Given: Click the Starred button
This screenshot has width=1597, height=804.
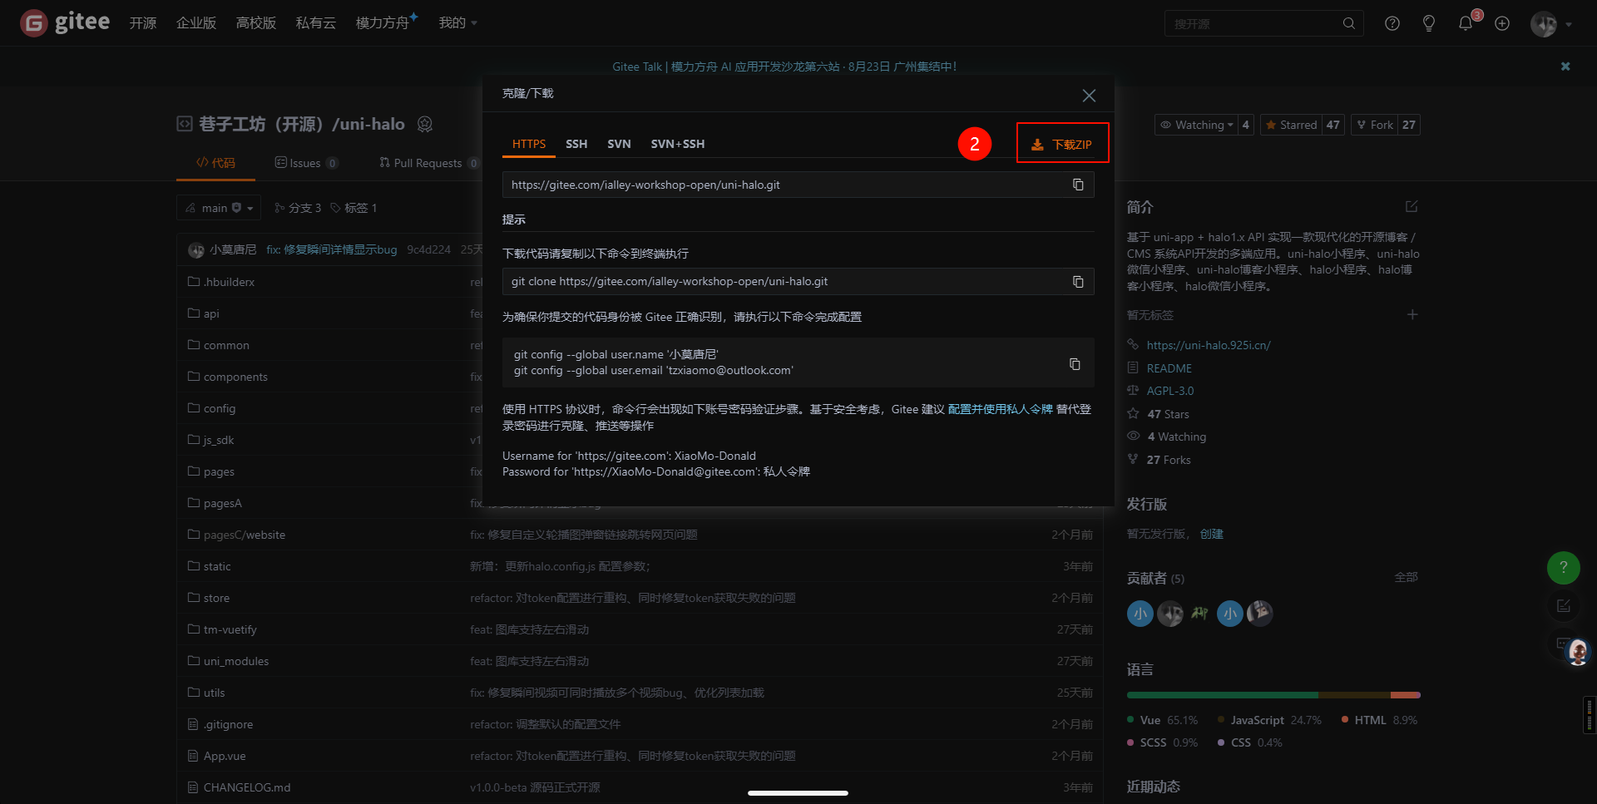Looking at the screenshot, I should pyautogui.click(x=1291, y=125).
